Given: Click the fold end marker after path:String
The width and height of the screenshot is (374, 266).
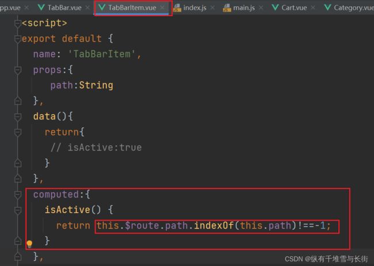Looking at the screenshot, I should (x=18, y=101).
